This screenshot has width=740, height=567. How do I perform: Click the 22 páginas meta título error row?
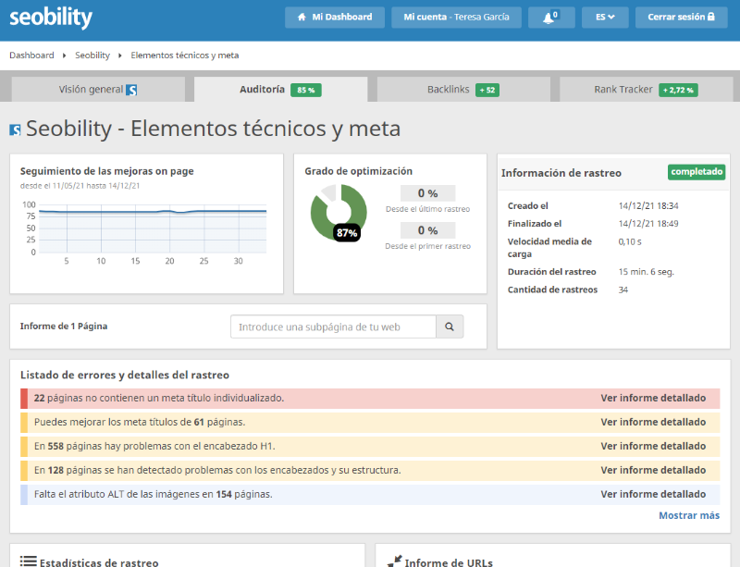point(370,398)
